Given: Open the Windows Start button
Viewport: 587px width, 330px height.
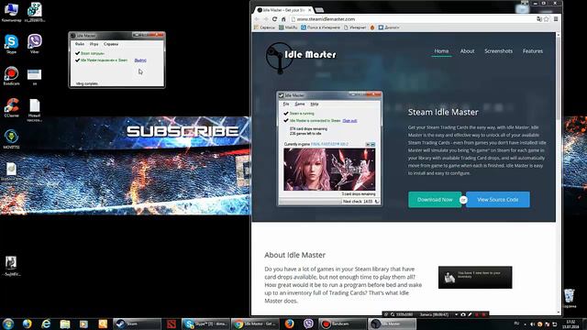Looking at the screenshot, I should click(8, 324).
